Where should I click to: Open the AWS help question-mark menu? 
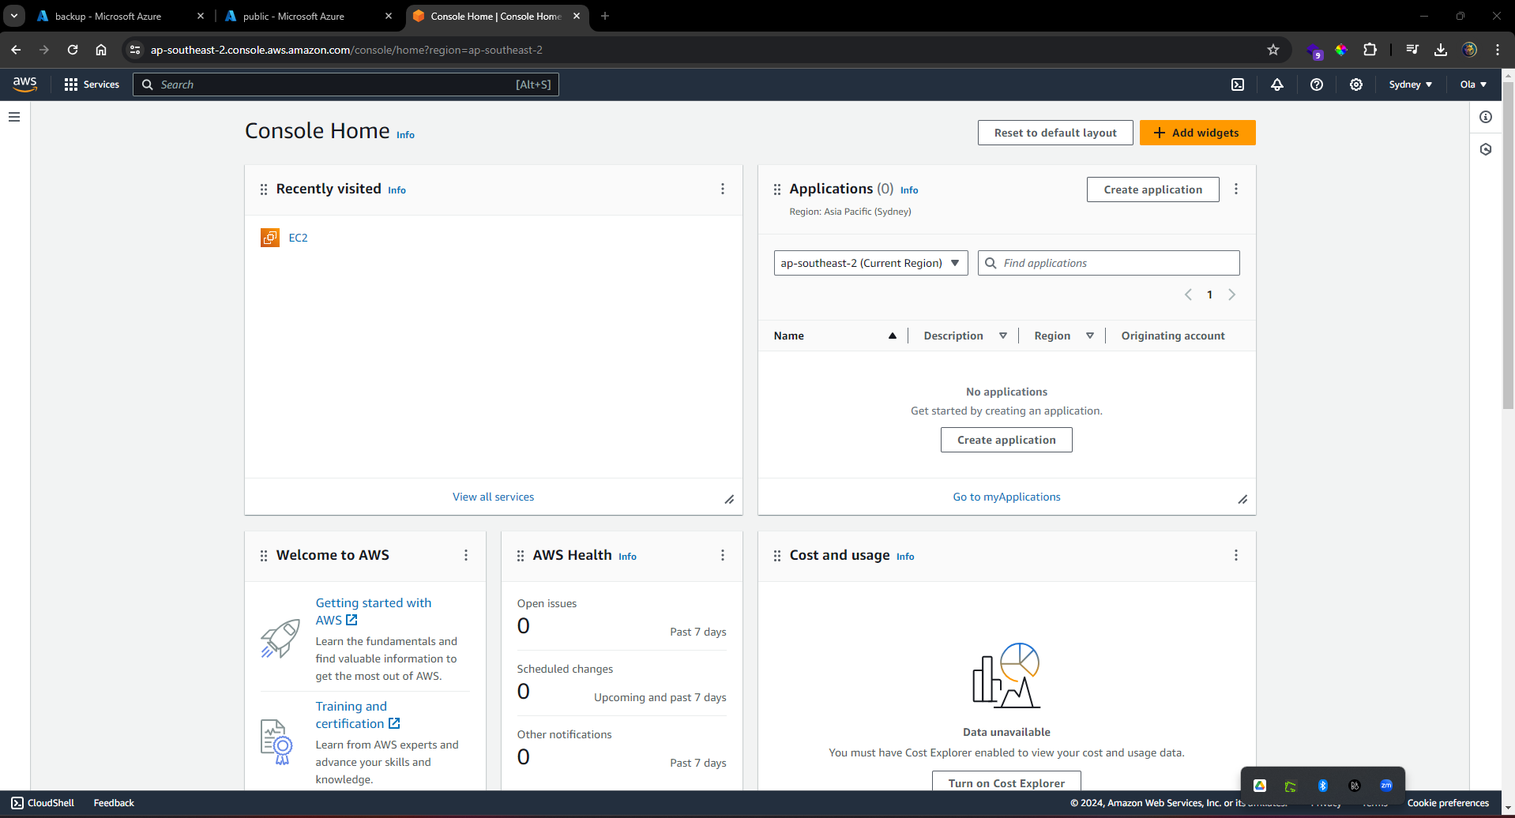(x=1317, y=84)
